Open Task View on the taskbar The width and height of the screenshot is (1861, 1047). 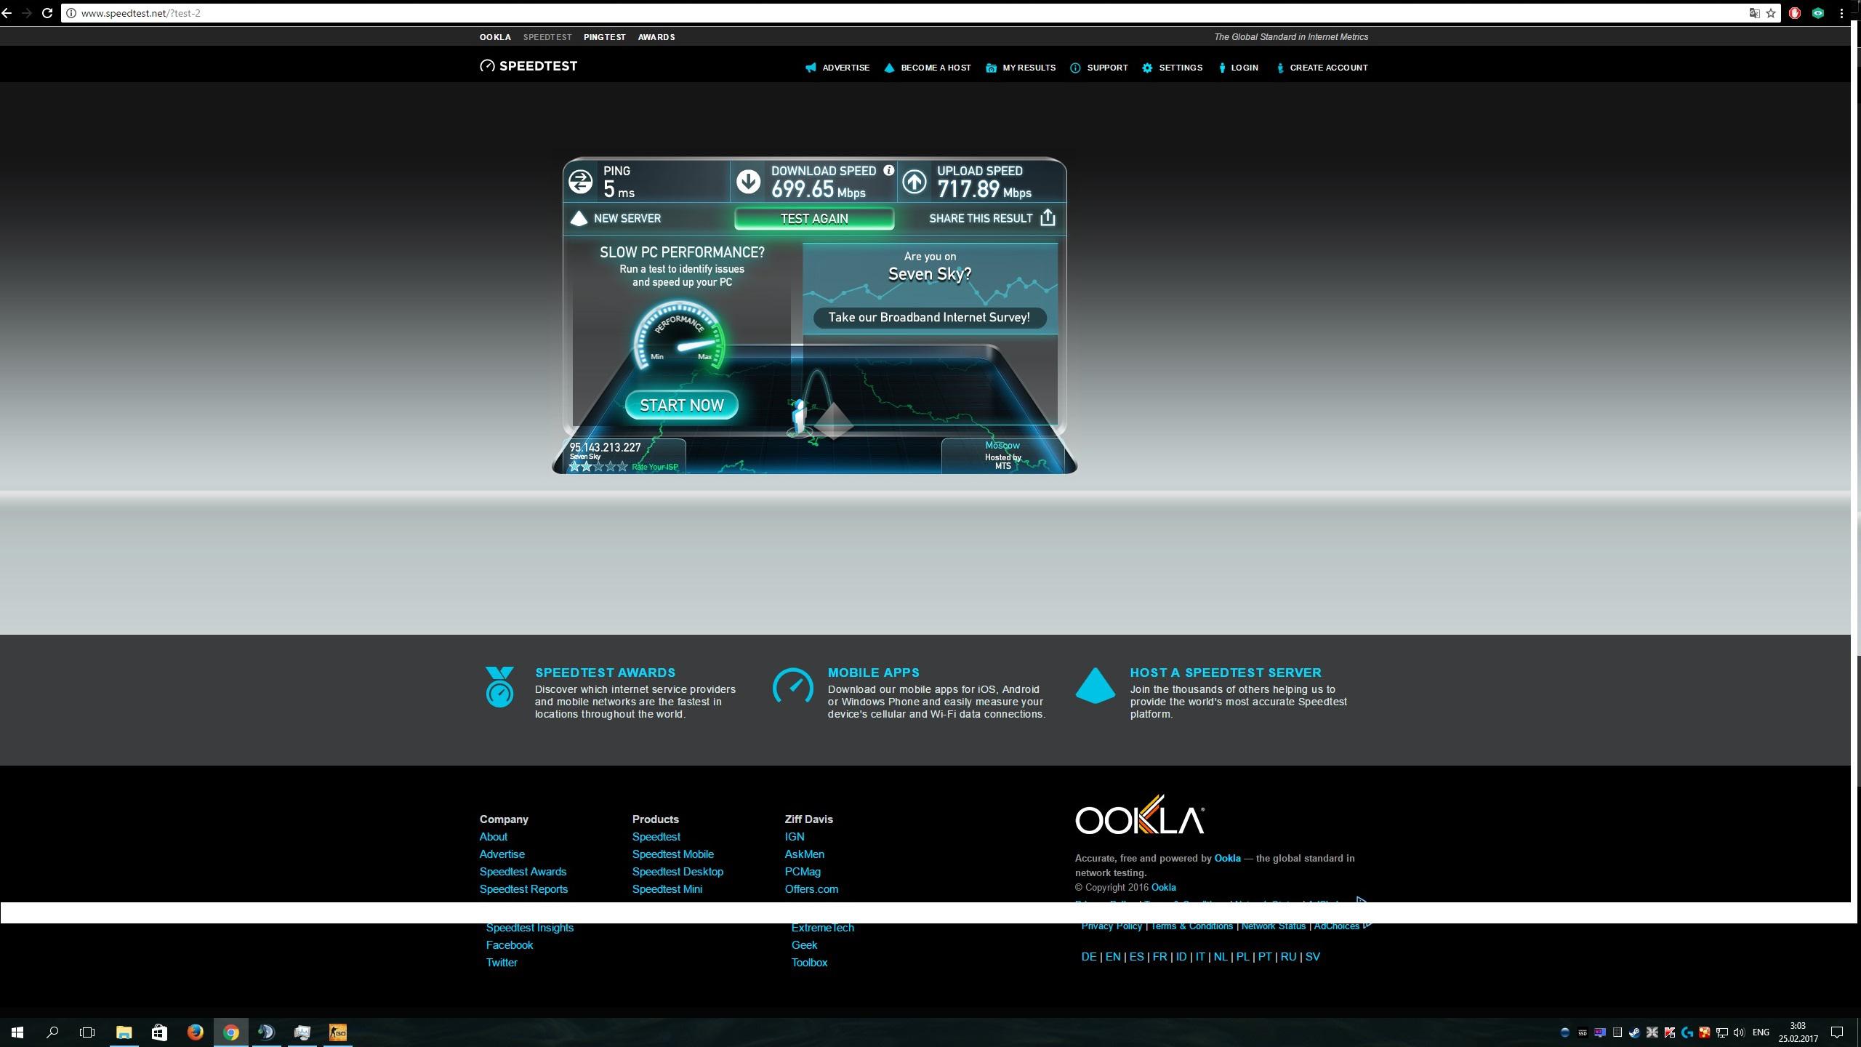click(x=87, y=1032)
